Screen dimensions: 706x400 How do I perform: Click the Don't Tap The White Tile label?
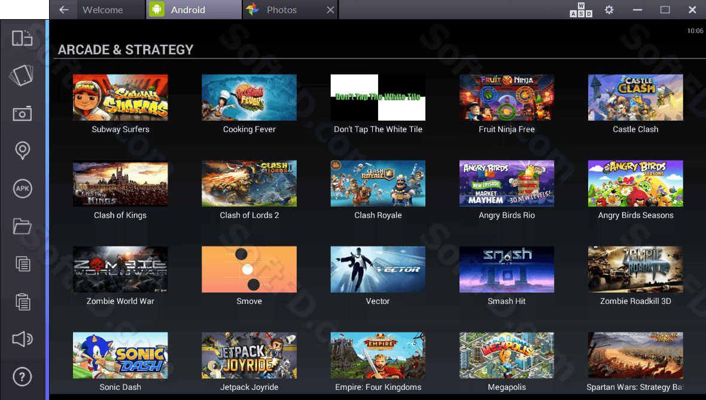[x=378, y=130]
